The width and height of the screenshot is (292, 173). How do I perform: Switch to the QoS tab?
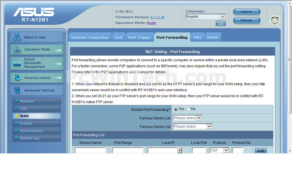click(x=118, y=37)
